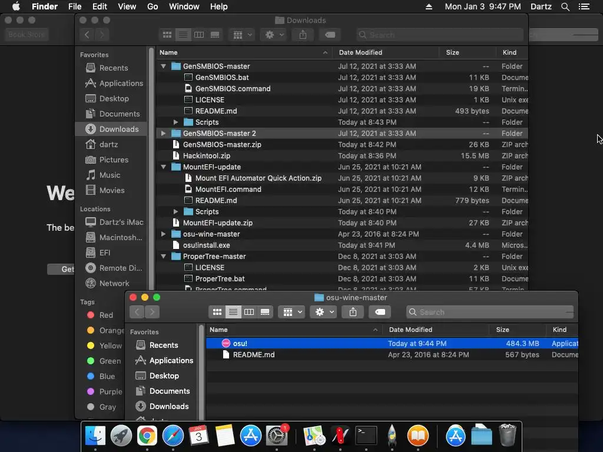Expand the GenSMBIOS-master 2 folder
Screen dimensions: 603x452
164,134
